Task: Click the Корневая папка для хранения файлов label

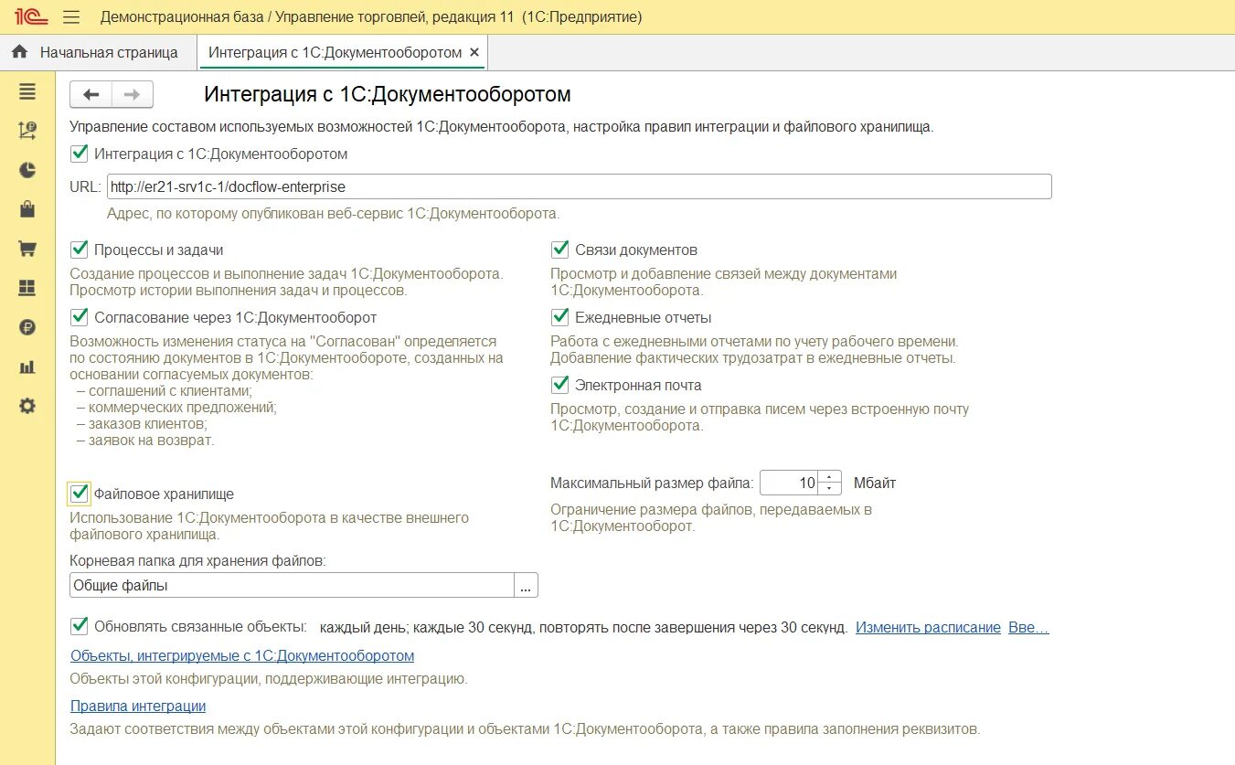Action: (x=197, y=560)
